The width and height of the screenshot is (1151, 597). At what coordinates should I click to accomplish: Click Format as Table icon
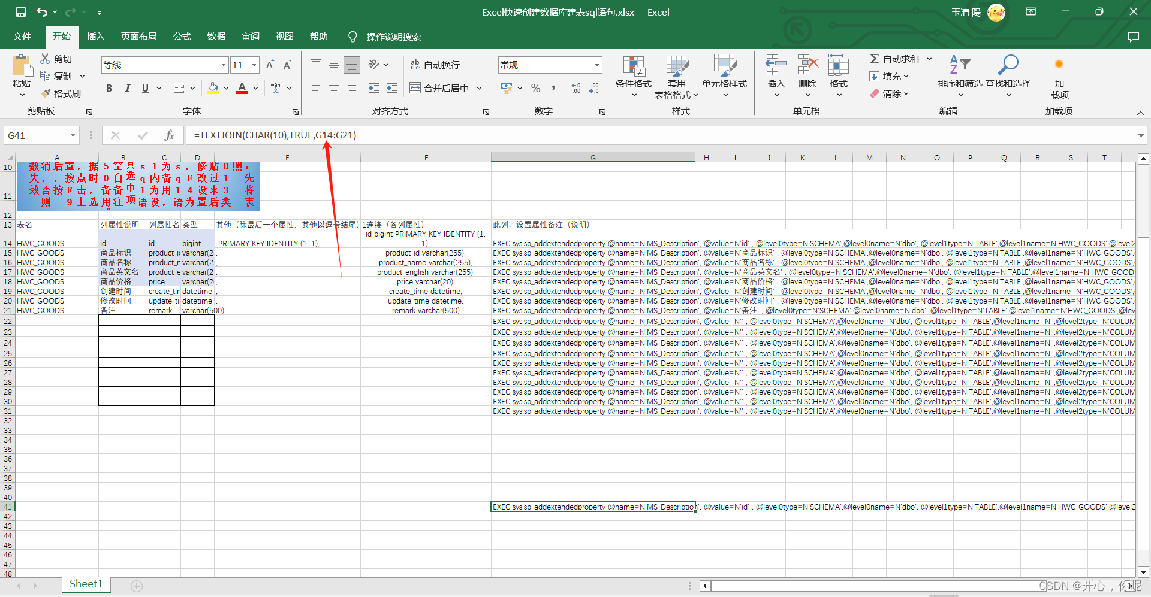677,66
